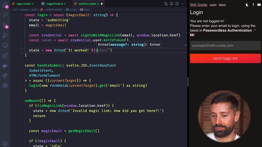Click 'Passwordless Authentication' bold text

tap(228, 31)
